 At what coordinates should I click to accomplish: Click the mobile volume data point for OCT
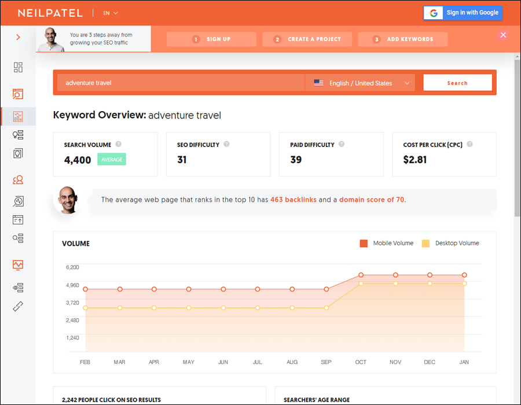(361, 275)
